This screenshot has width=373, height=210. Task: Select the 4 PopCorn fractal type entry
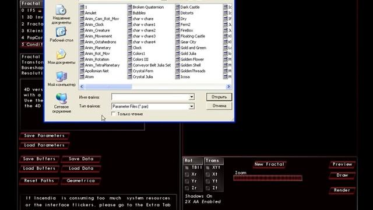click(31, 37)
